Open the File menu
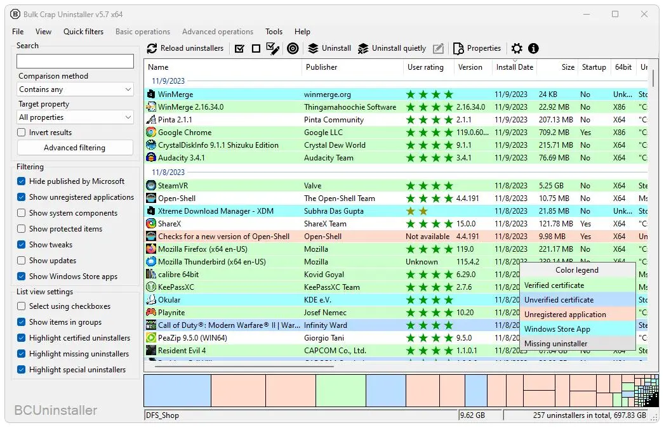Image resolution: width=664 pixels, height=430 pixels. click(x=18, y=32)
